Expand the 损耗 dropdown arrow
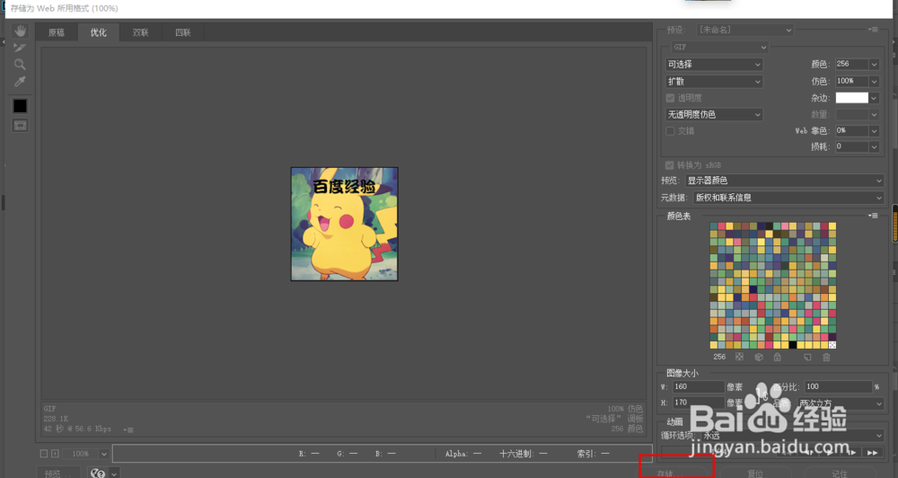898x478 pixels. [x=874, y=146]
